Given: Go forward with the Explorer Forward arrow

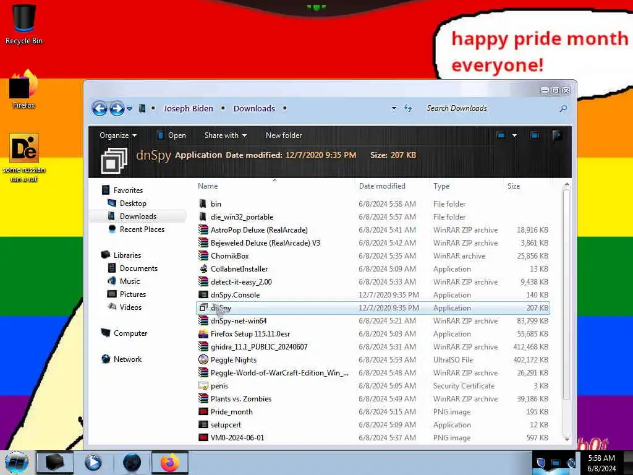Looking at the screenshot, I should pyautogui.click(x=117, y=108).
